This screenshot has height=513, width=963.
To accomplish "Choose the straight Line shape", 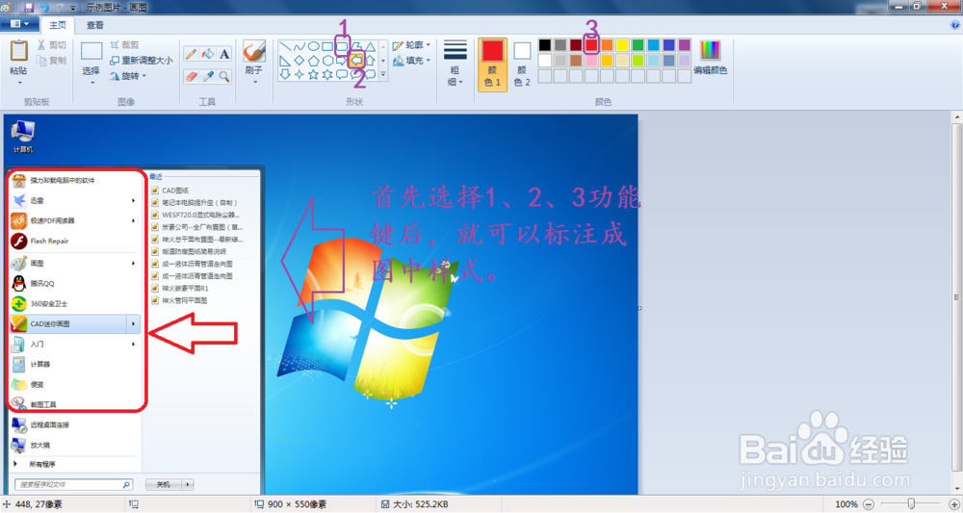I will [x=285, y=46].
